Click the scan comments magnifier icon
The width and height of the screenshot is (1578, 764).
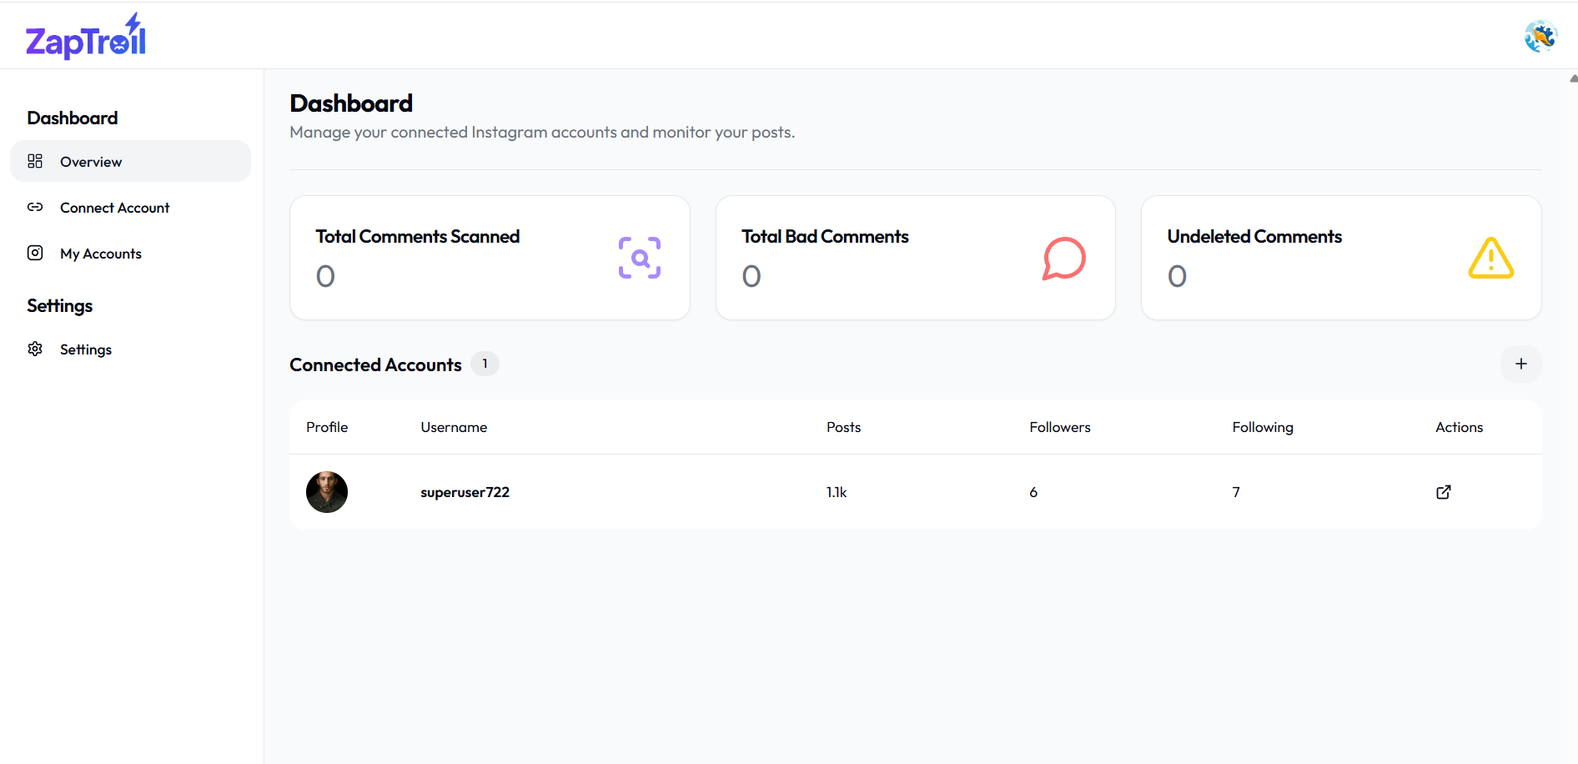[x=640, y=258]
